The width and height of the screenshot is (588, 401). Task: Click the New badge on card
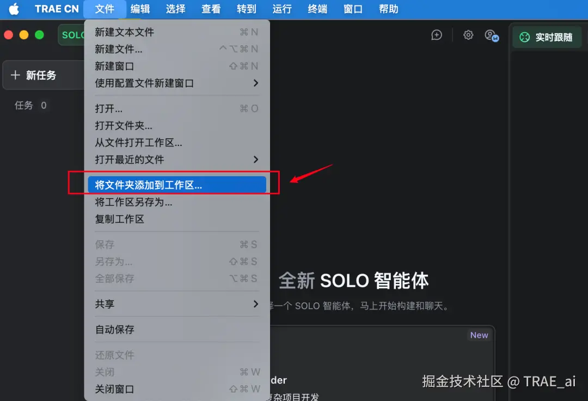coord(479,335)
